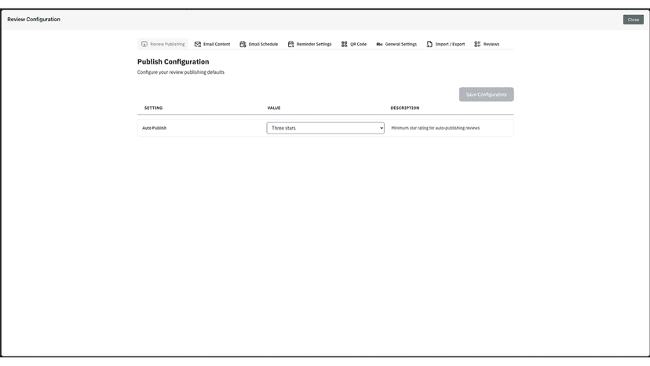650x366 pixels.
Task: Click the Publish Configuration heading
Action: [x=173, y=62]
